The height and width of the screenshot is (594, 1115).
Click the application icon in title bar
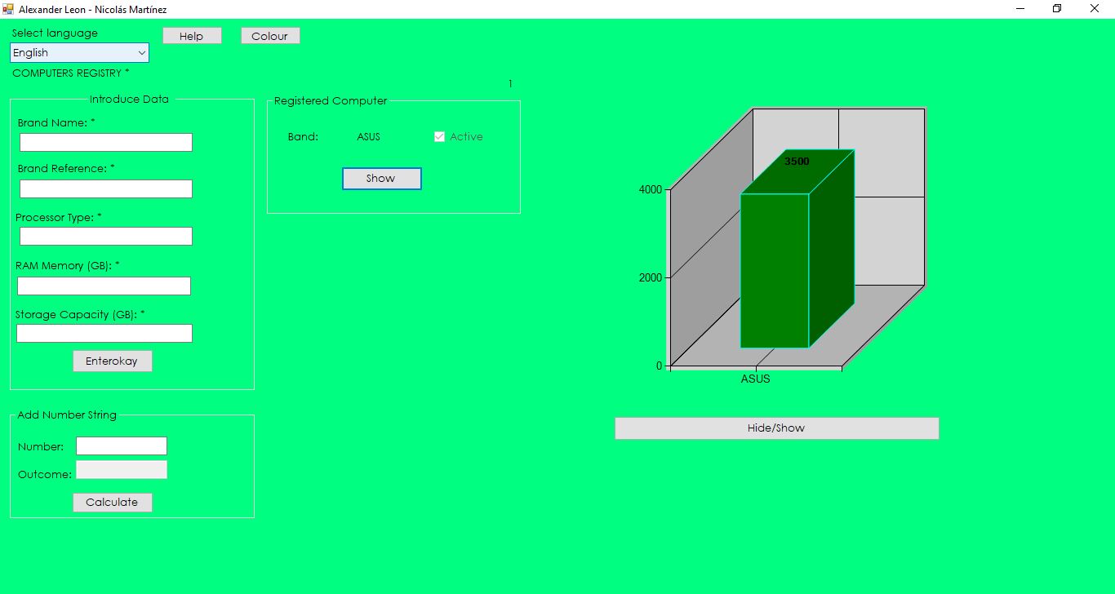9,9
